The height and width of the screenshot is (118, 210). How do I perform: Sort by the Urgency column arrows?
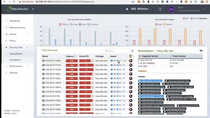click(x=75, y=56)
